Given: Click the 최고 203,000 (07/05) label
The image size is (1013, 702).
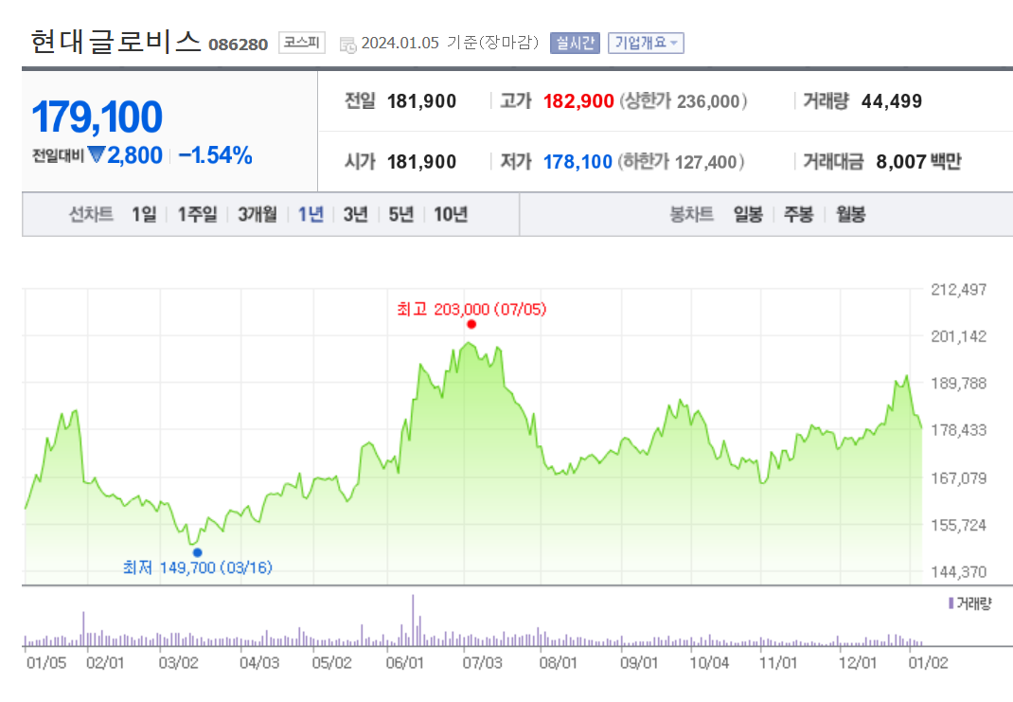Looking at the screenshot, I should click(471, 310).
